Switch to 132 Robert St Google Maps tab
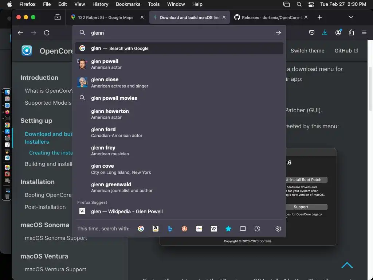The image size is (373, 280). (x=106, y=17)
